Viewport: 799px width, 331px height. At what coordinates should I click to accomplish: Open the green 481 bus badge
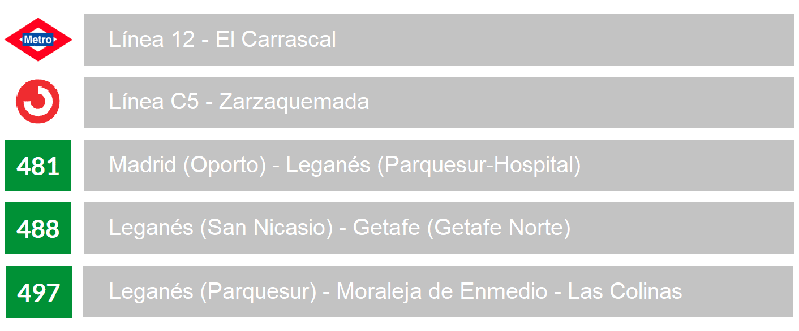click(38, 165)
